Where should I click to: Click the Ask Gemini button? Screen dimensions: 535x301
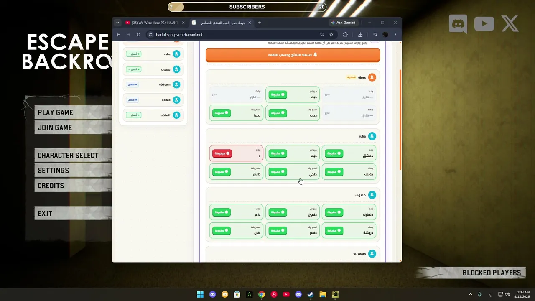343,23
